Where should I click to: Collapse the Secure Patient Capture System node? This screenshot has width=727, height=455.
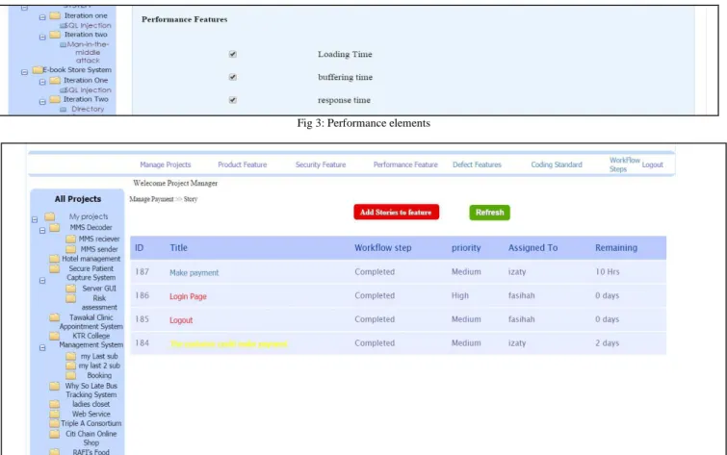point(42,281)
